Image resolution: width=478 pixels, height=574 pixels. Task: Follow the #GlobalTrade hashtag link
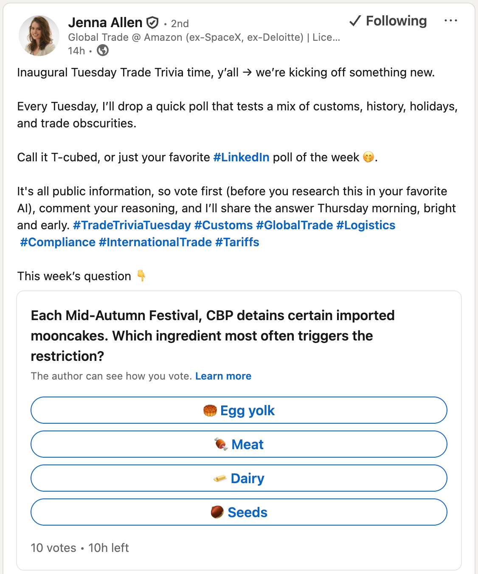[295, 225]
